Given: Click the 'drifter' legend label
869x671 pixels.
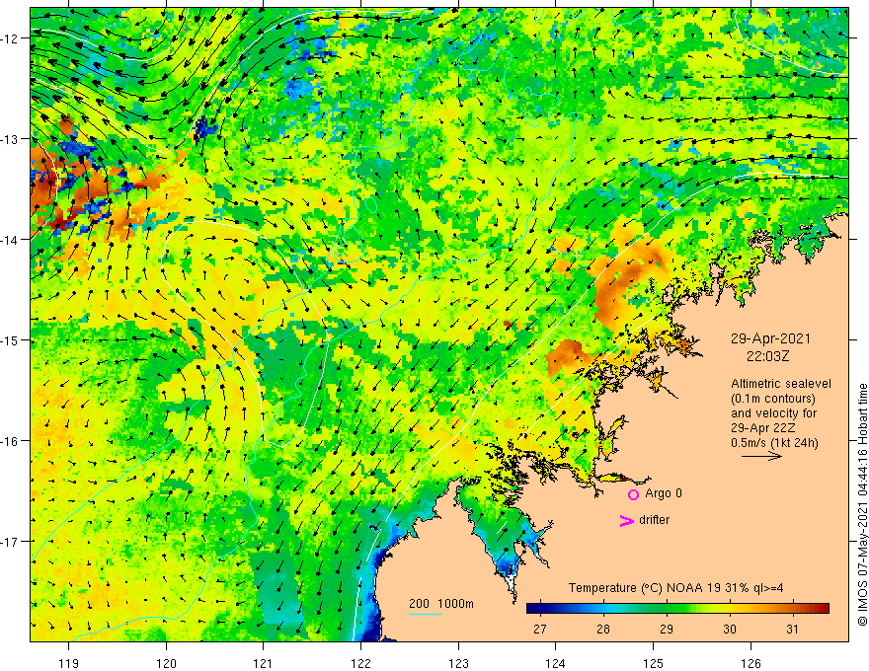Looking at the screenshot, I should point(654,520).
